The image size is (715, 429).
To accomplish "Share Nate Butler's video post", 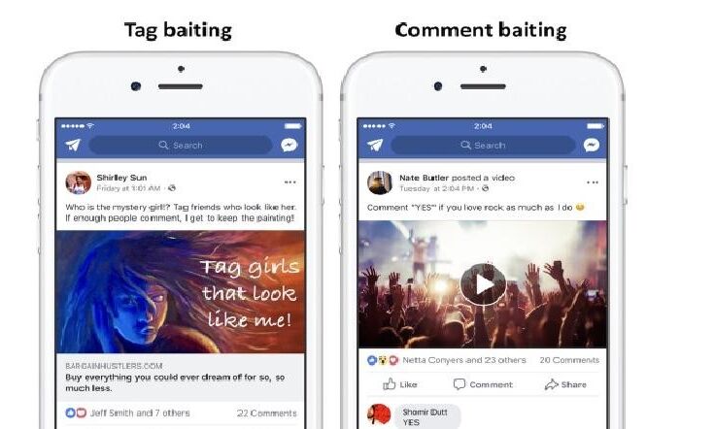I will click(565, 384).
